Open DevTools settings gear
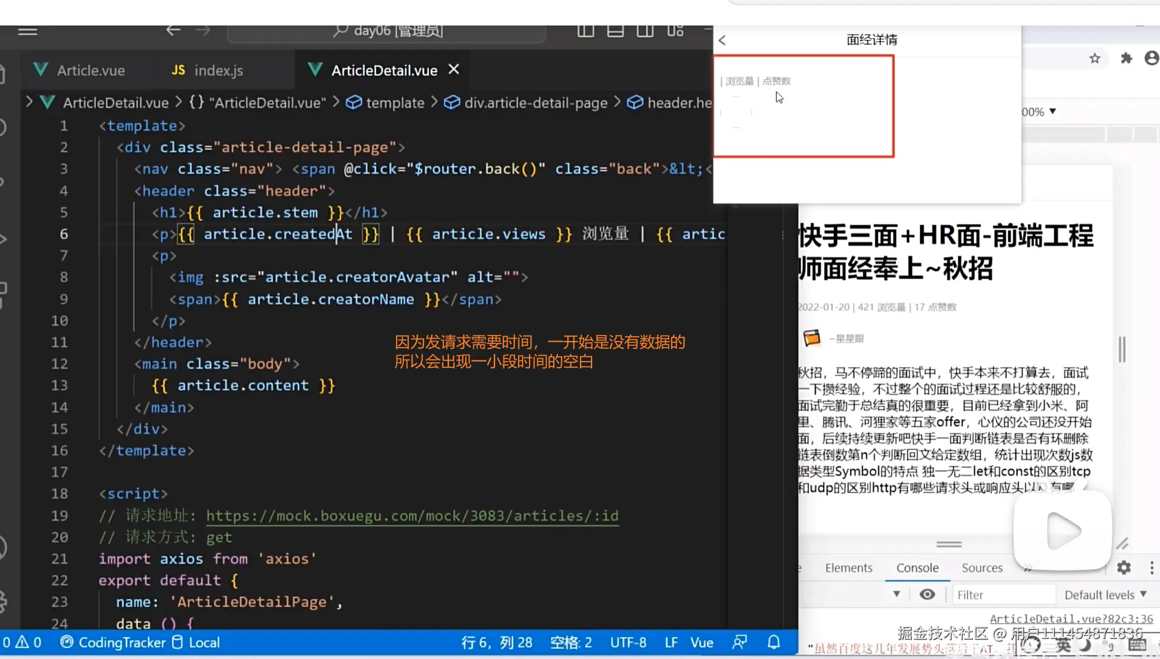The image size is (1160, 659). click(x=1124, y=567)
